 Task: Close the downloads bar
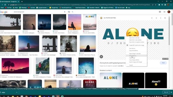tap(171, 92)
